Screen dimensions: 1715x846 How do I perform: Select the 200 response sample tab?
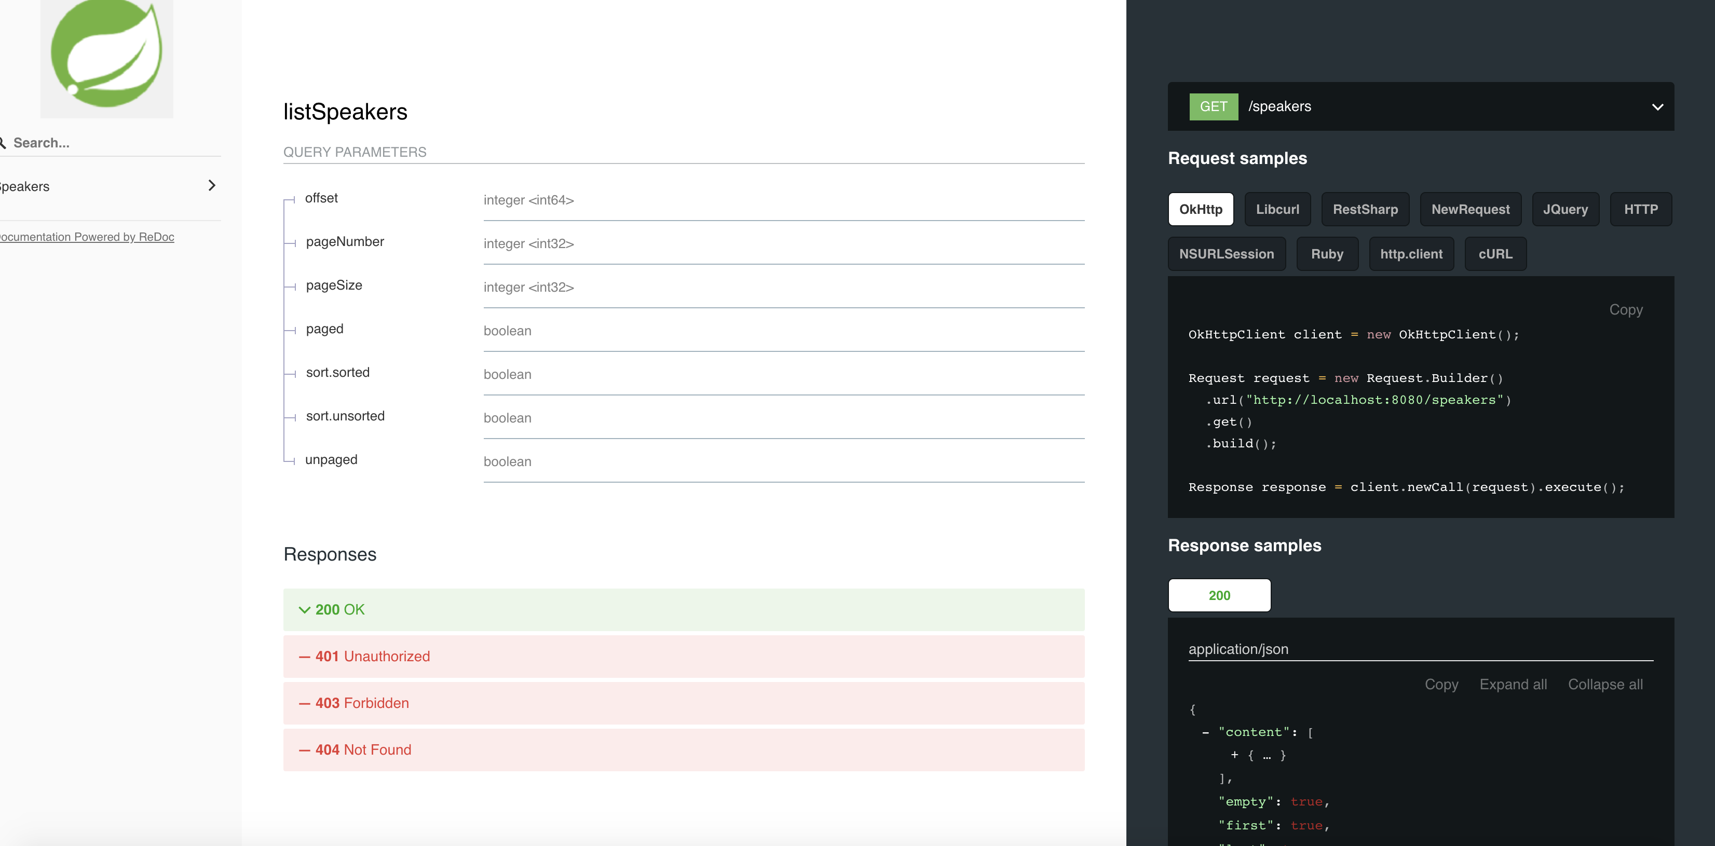(x=1219, y=595)
